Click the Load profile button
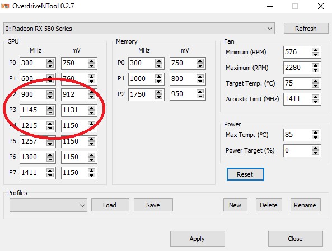332x251 pixels. tap(110, 205)
